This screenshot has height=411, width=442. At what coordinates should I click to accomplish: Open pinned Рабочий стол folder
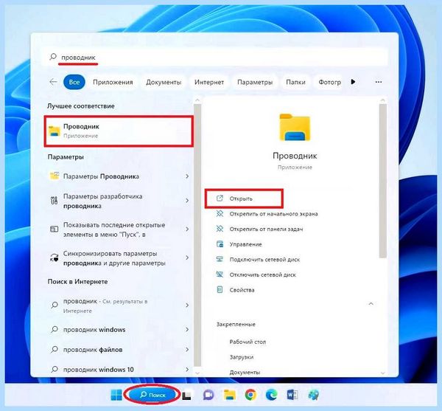coord(248,342)
